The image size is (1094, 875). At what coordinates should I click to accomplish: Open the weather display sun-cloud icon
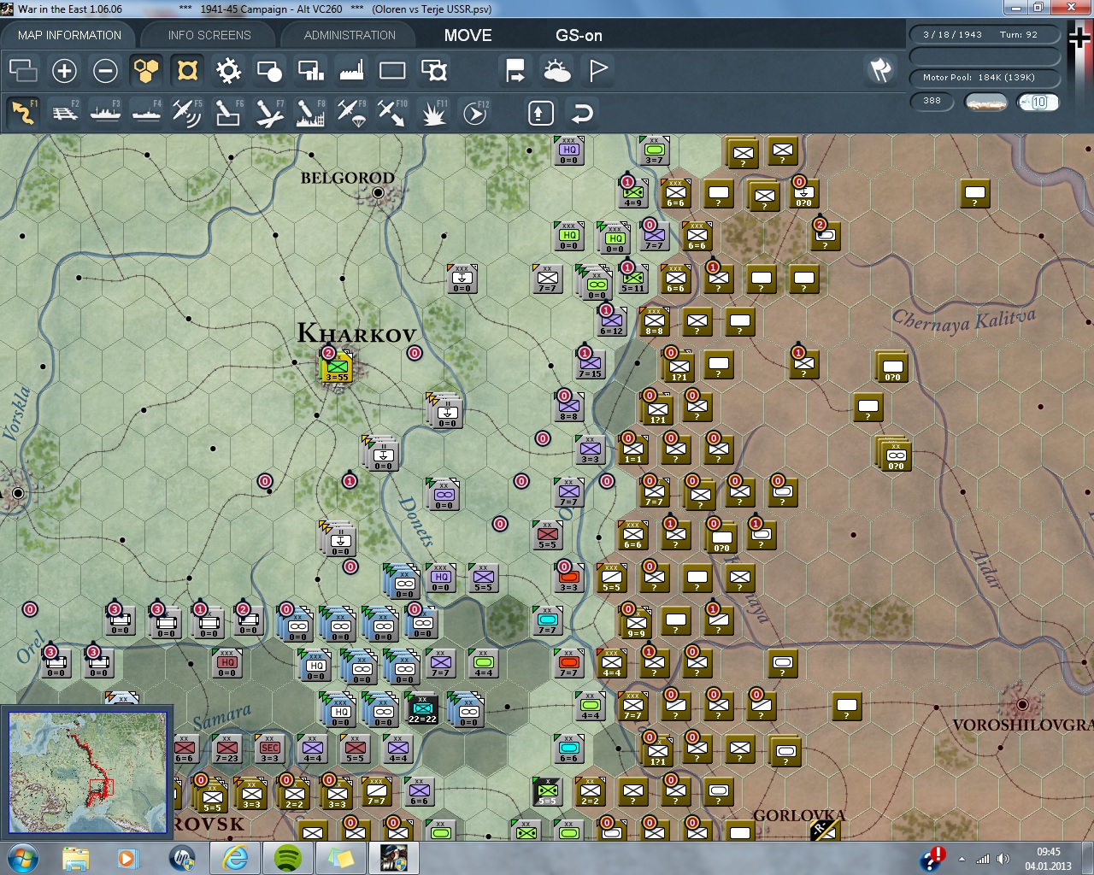click(557, 71)
